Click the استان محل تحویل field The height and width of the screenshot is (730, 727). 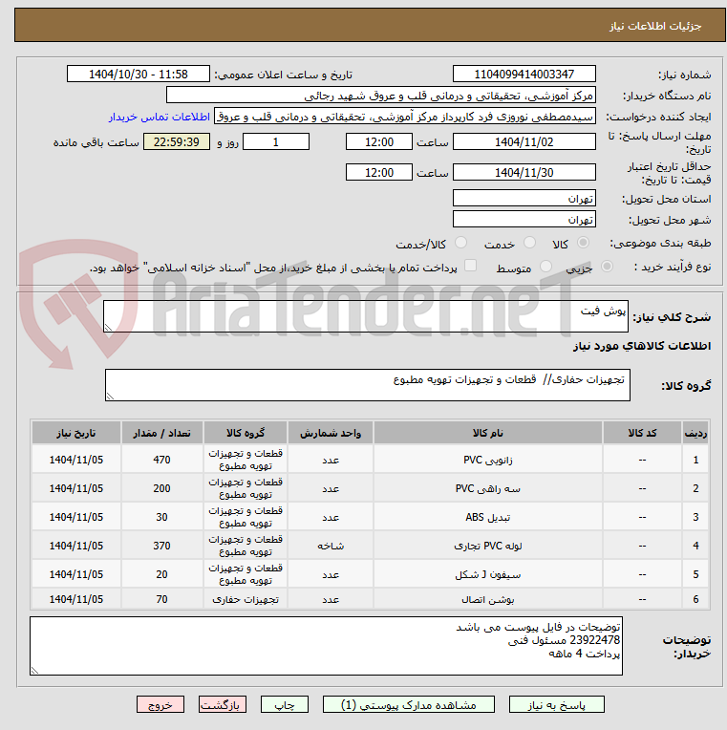coord(524,199)
